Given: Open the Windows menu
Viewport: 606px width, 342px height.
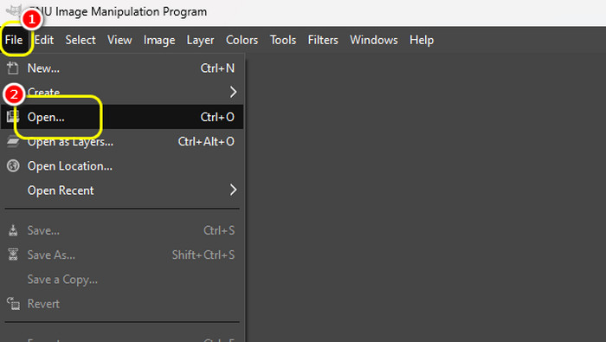Looking at the screenshot, I should click(374, 40).
